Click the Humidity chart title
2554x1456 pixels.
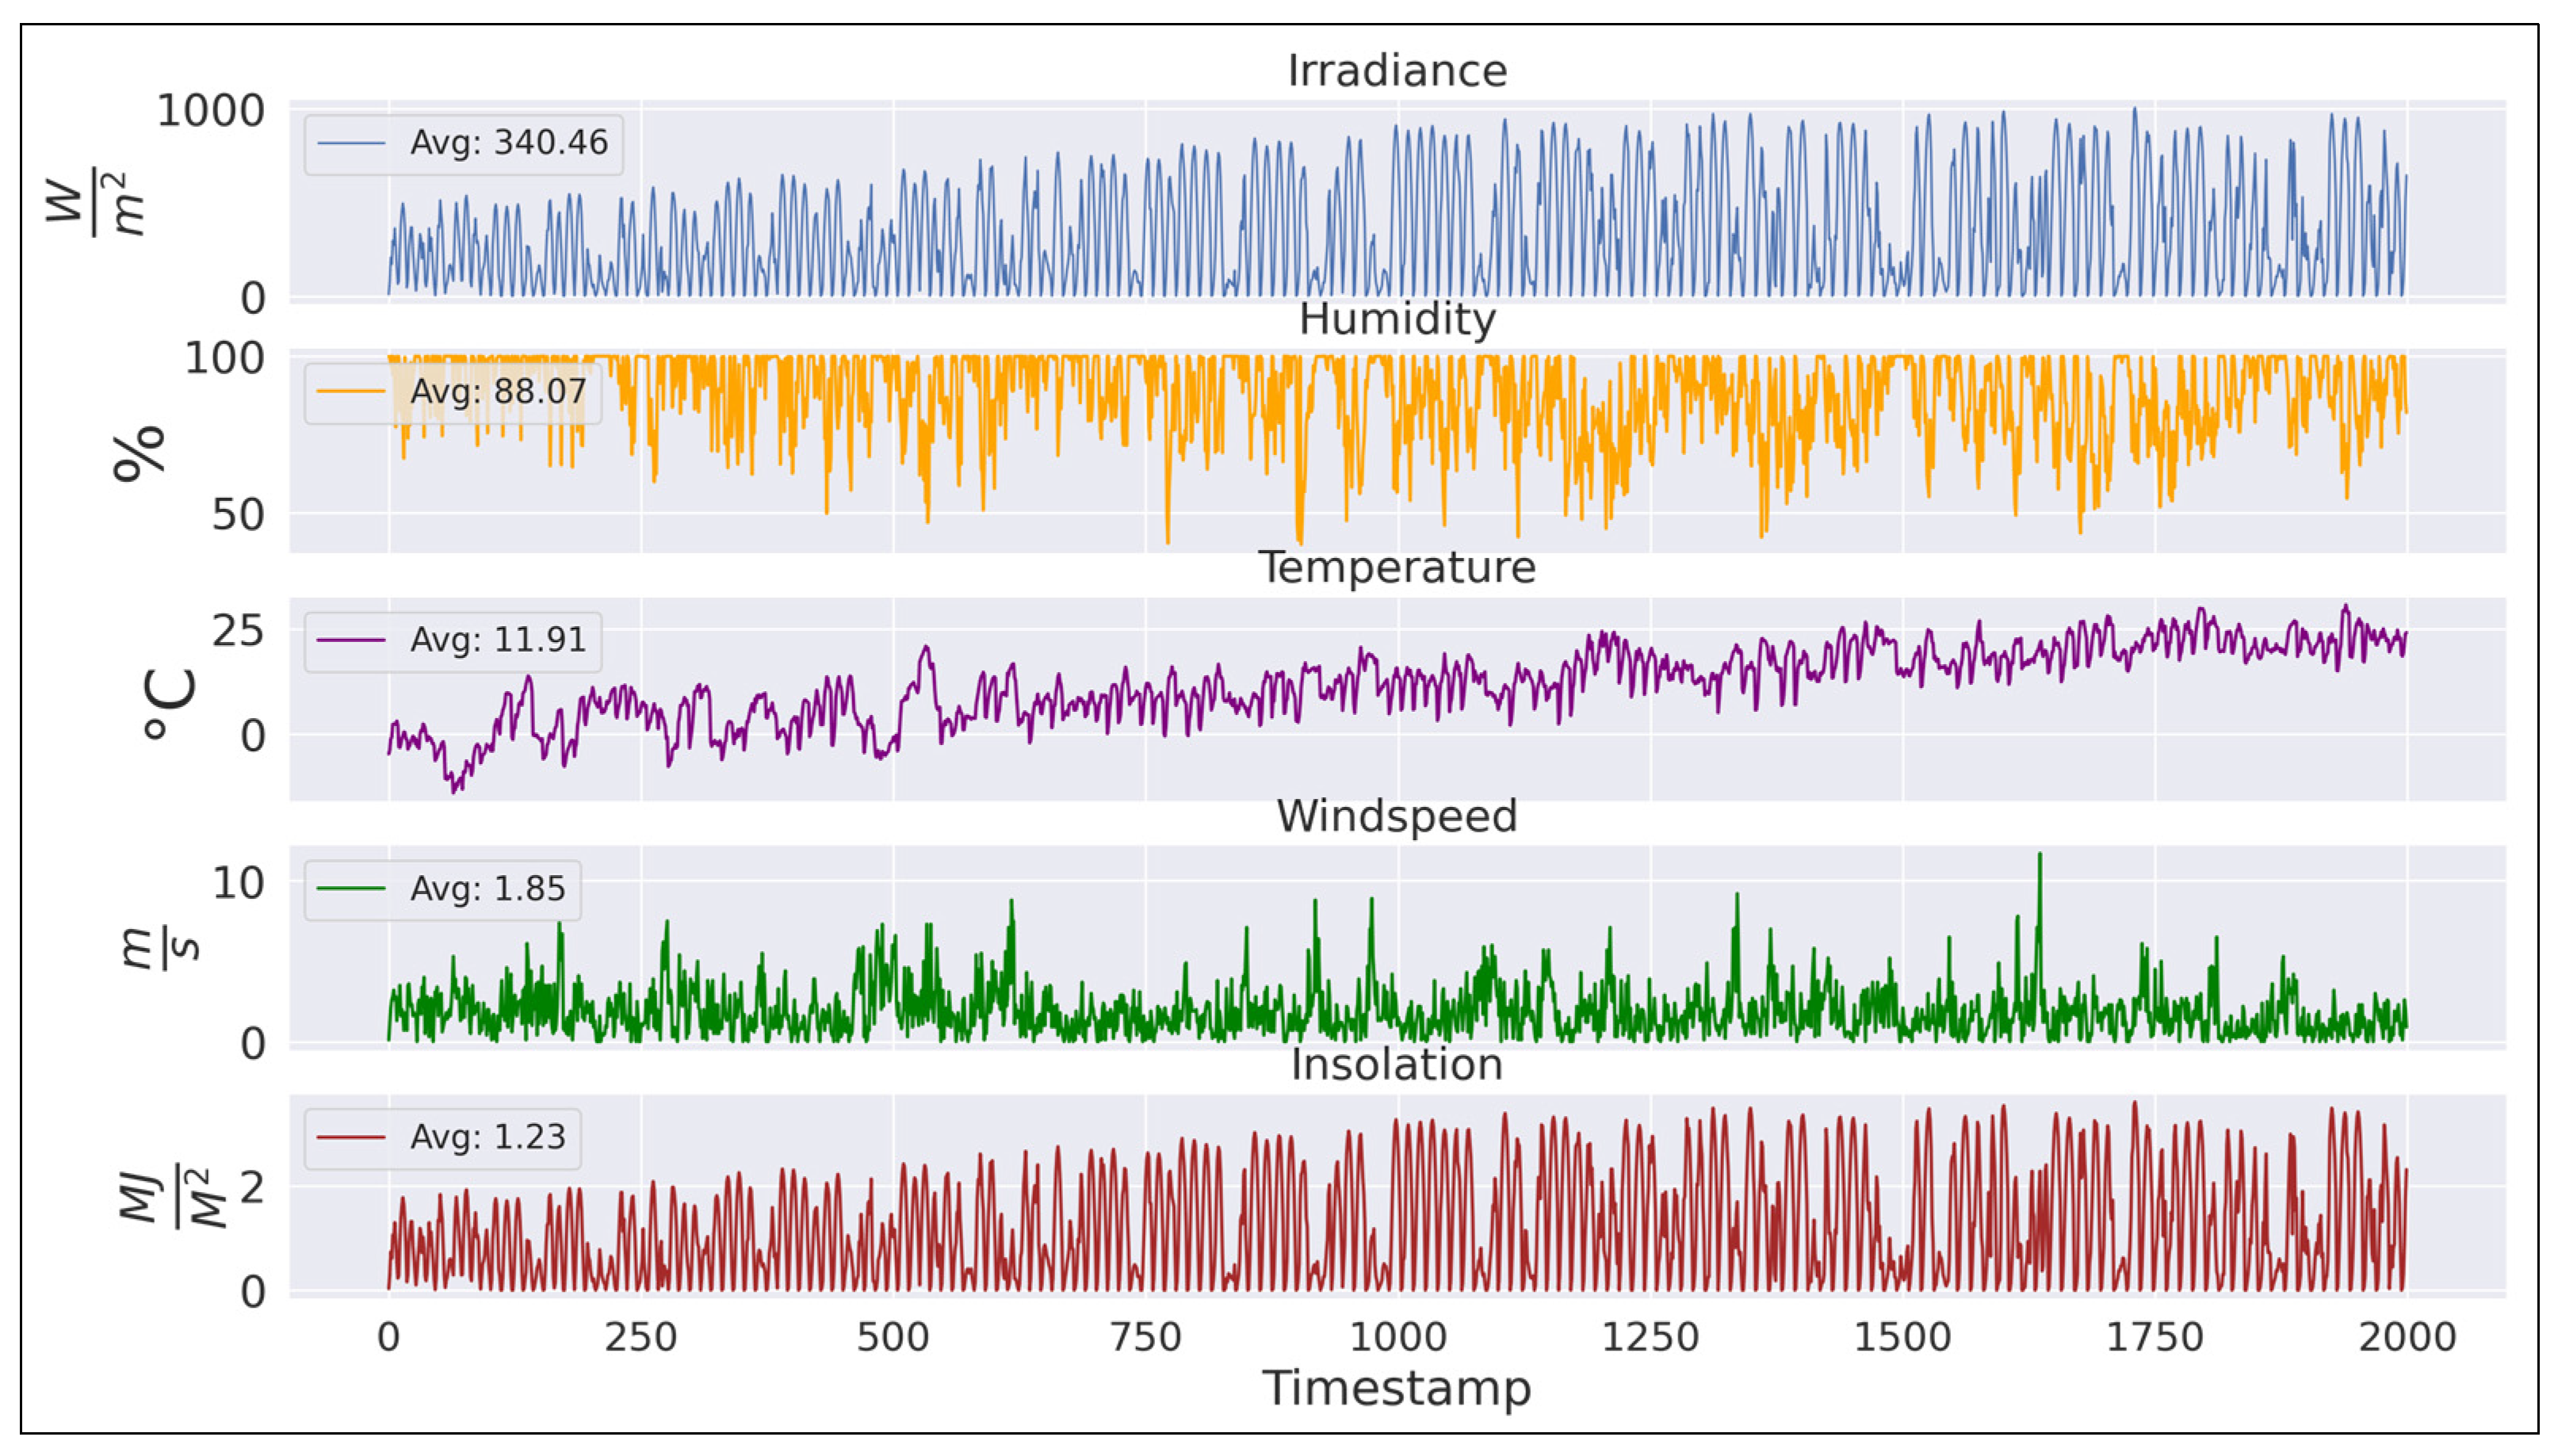(1396, 319)
